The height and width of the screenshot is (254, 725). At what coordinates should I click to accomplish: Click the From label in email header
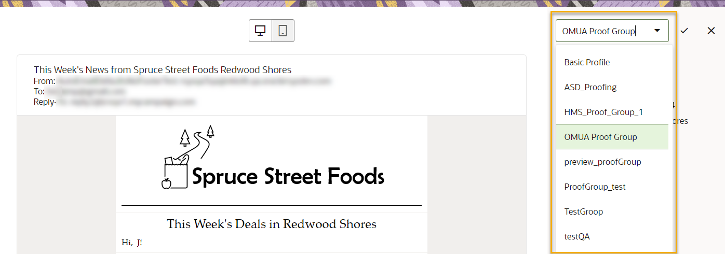coord(44,81)
